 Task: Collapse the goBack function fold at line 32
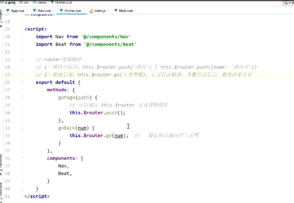click(22, 128)
